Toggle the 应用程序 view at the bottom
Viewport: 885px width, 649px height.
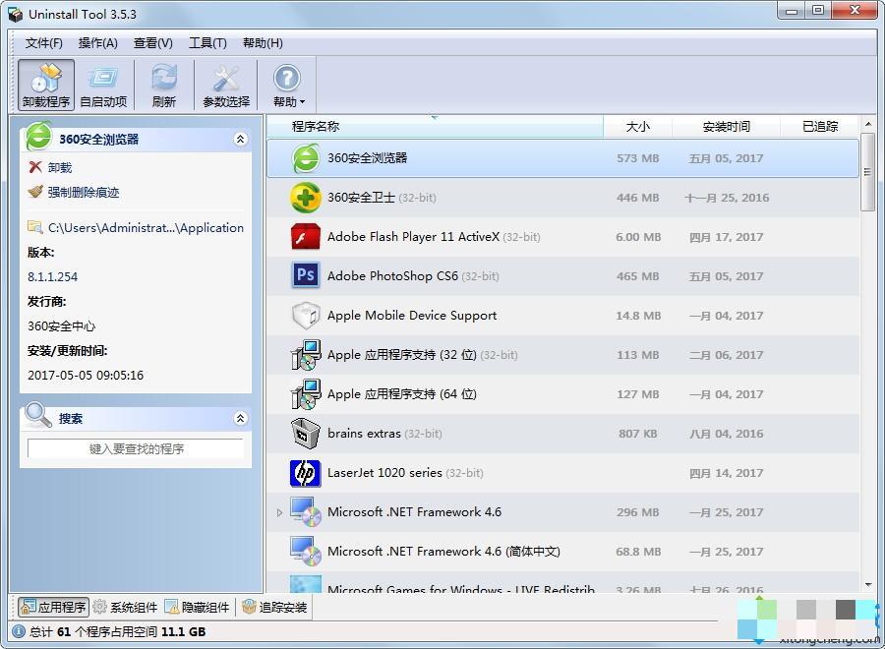[53, 607]
